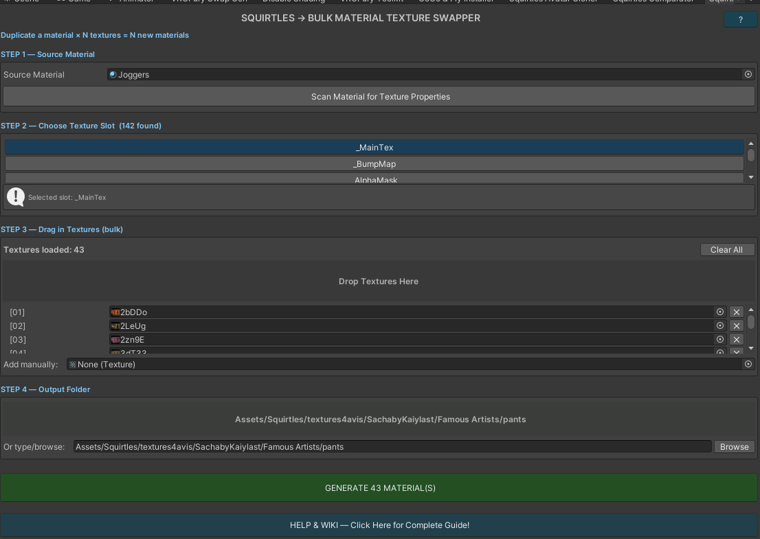
Task: Open object picker for 2bDDo texture
Action: tap(719, 312)
